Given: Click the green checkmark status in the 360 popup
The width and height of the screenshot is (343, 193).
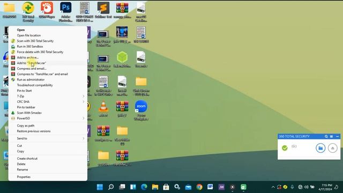Looking at the screenshot, I should pos(285,148).
